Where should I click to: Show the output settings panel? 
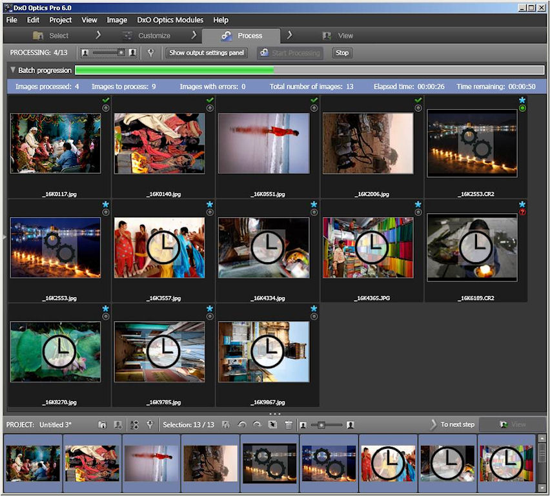point(207,53)
